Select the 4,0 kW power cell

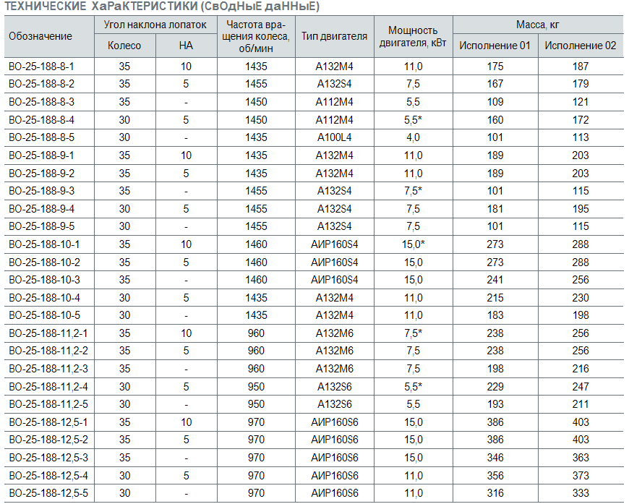point(413,137)
